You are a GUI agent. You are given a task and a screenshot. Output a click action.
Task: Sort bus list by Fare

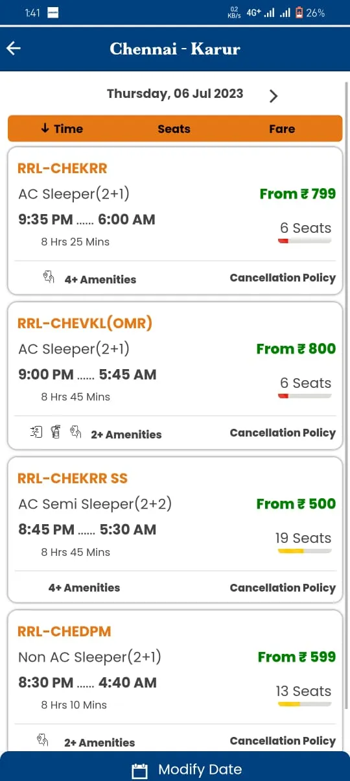pyautogui.click(x=282, y=129)
